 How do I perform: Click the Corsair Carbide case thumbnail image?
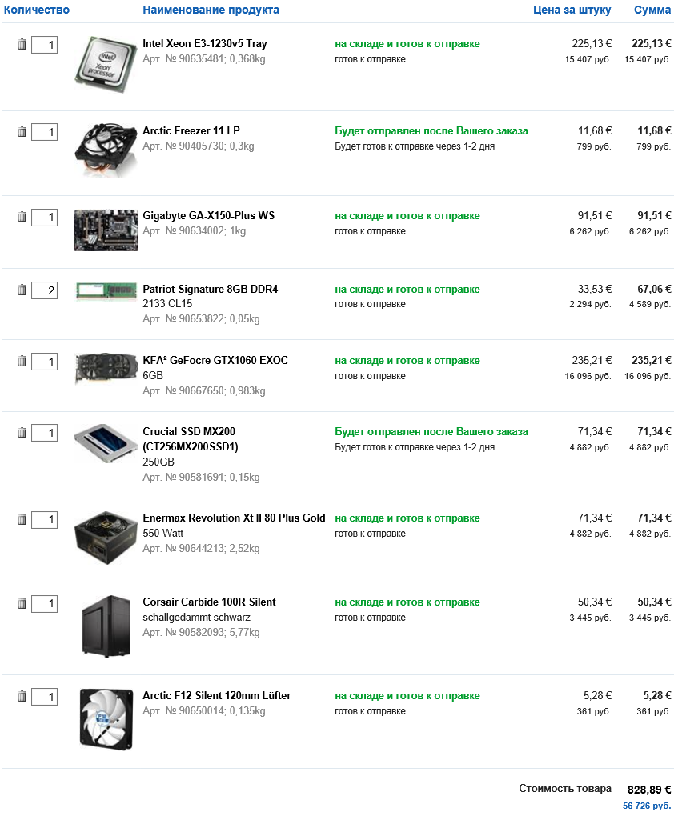(x=106, y=626)
